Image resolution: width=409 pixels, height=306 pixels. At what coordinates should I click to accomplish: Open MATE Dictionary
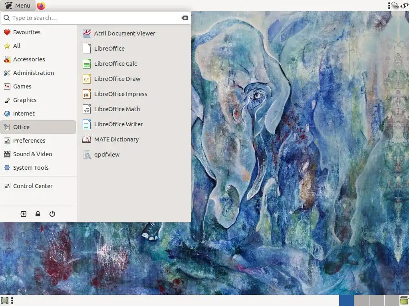point(134,139)
